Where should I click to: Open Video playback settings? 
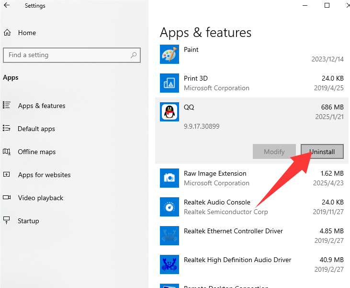coord(41,198)
